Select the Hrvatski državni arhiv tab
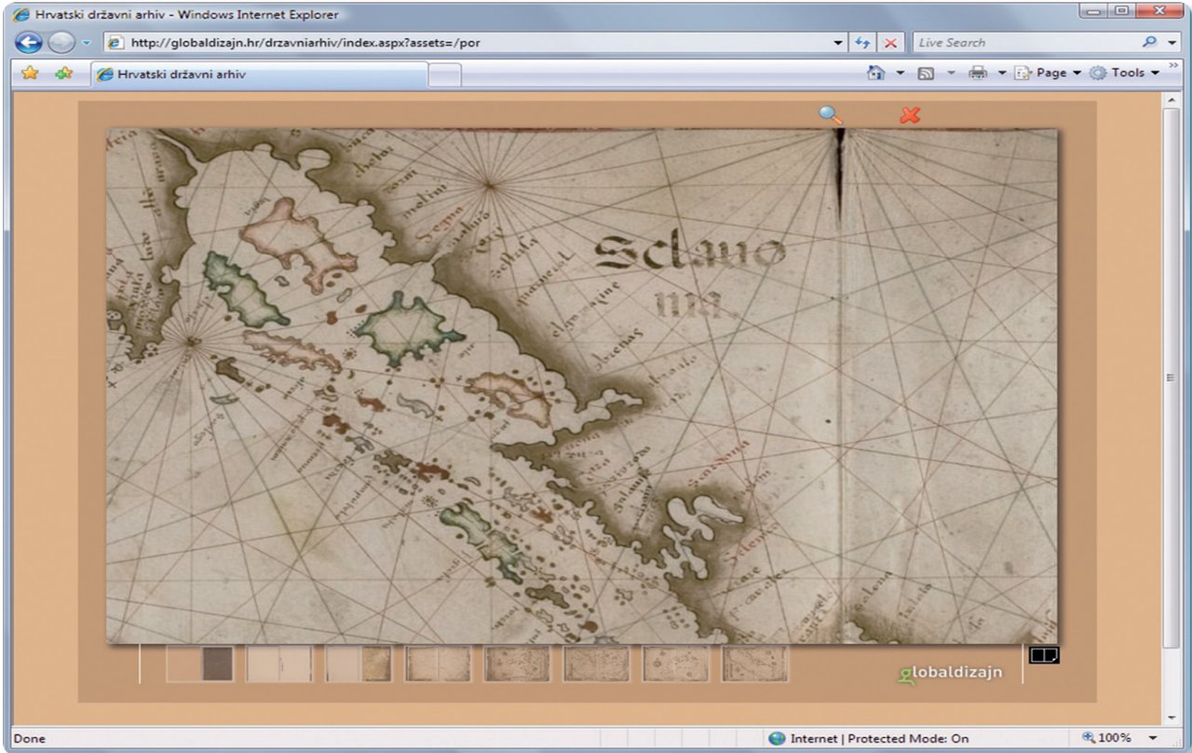1192x753 pixels. tap(258, 75)
